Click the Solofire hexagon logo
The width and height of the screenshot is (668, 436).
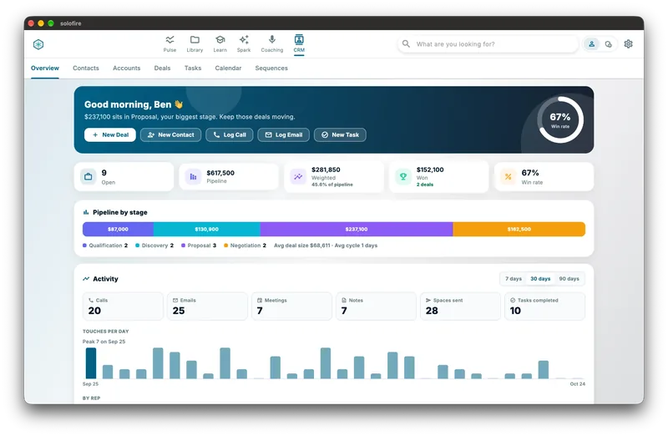coord(38,44)
